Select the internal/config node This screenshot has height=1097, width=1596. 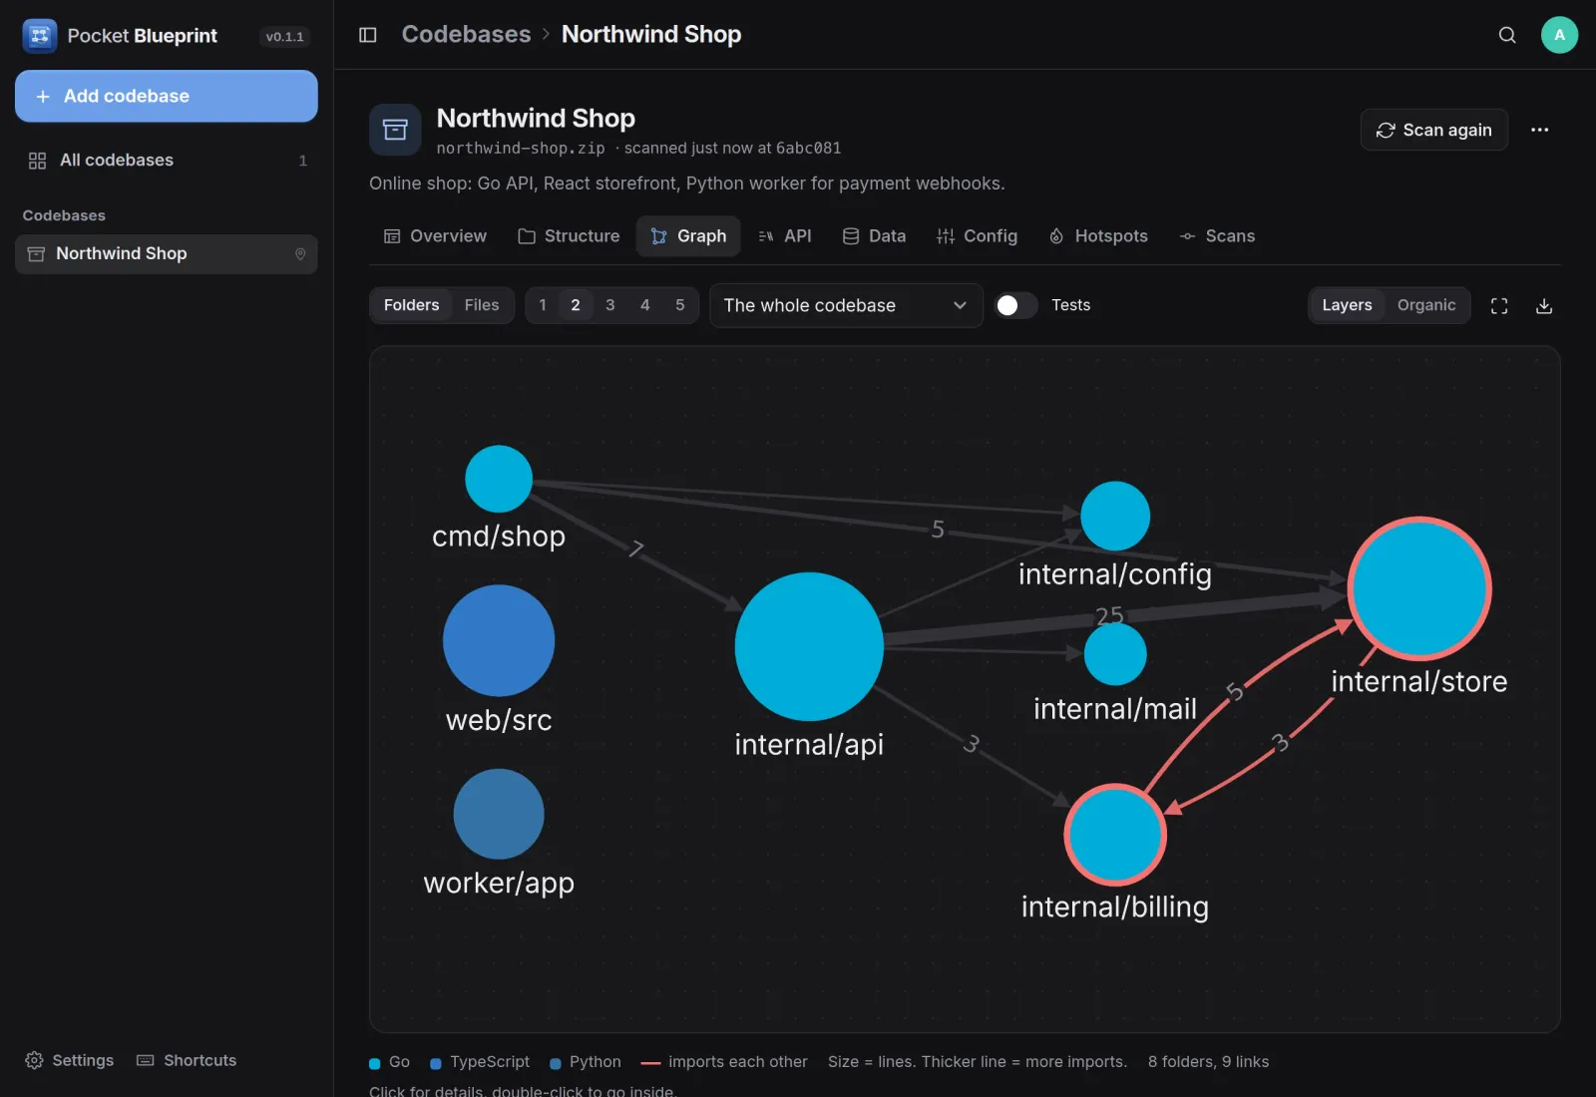click(x=1115, y=516)
